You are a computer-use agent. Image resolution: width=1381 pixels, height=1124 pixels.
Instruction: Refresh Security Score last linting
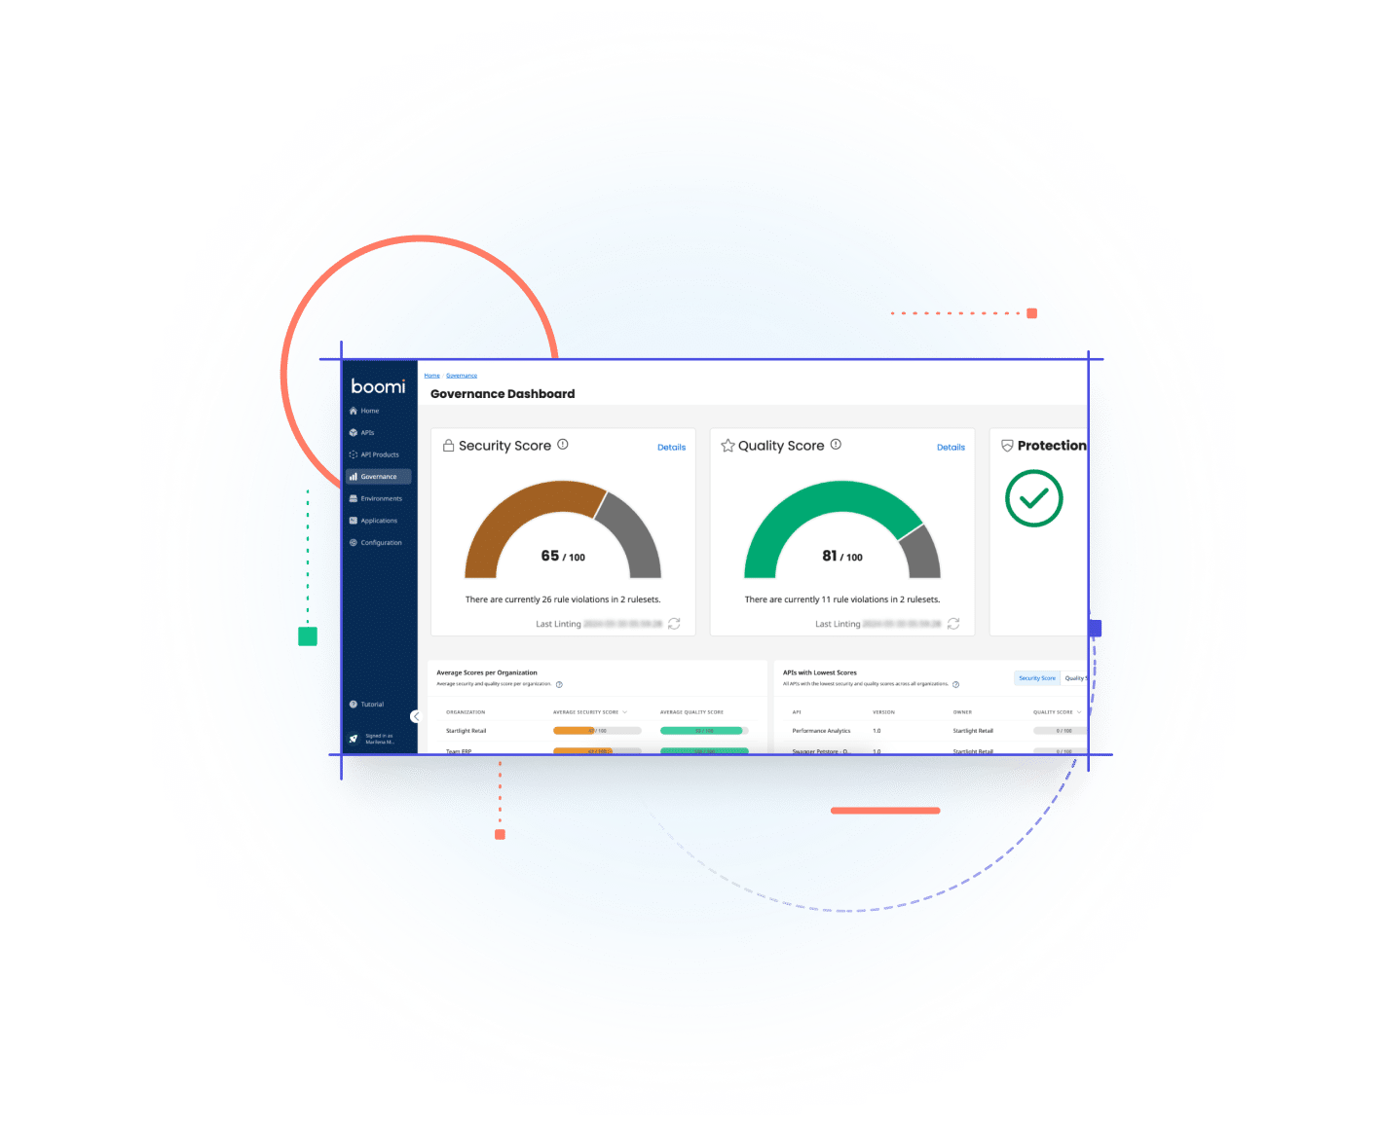[x=674, y=624]
